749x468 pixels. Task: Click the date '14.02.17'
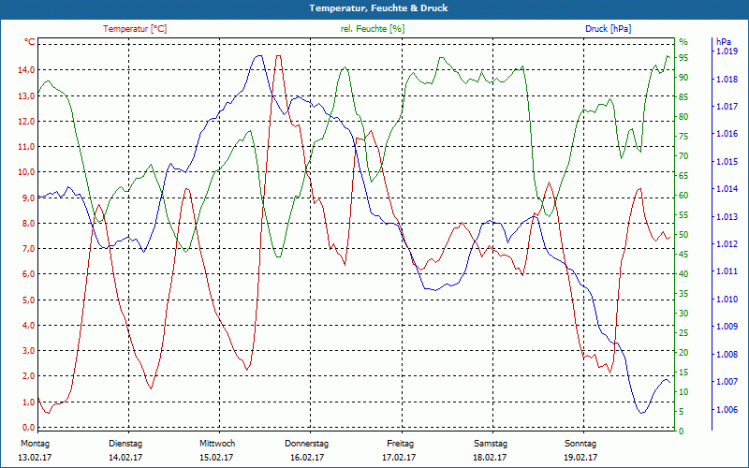point(125,457)
